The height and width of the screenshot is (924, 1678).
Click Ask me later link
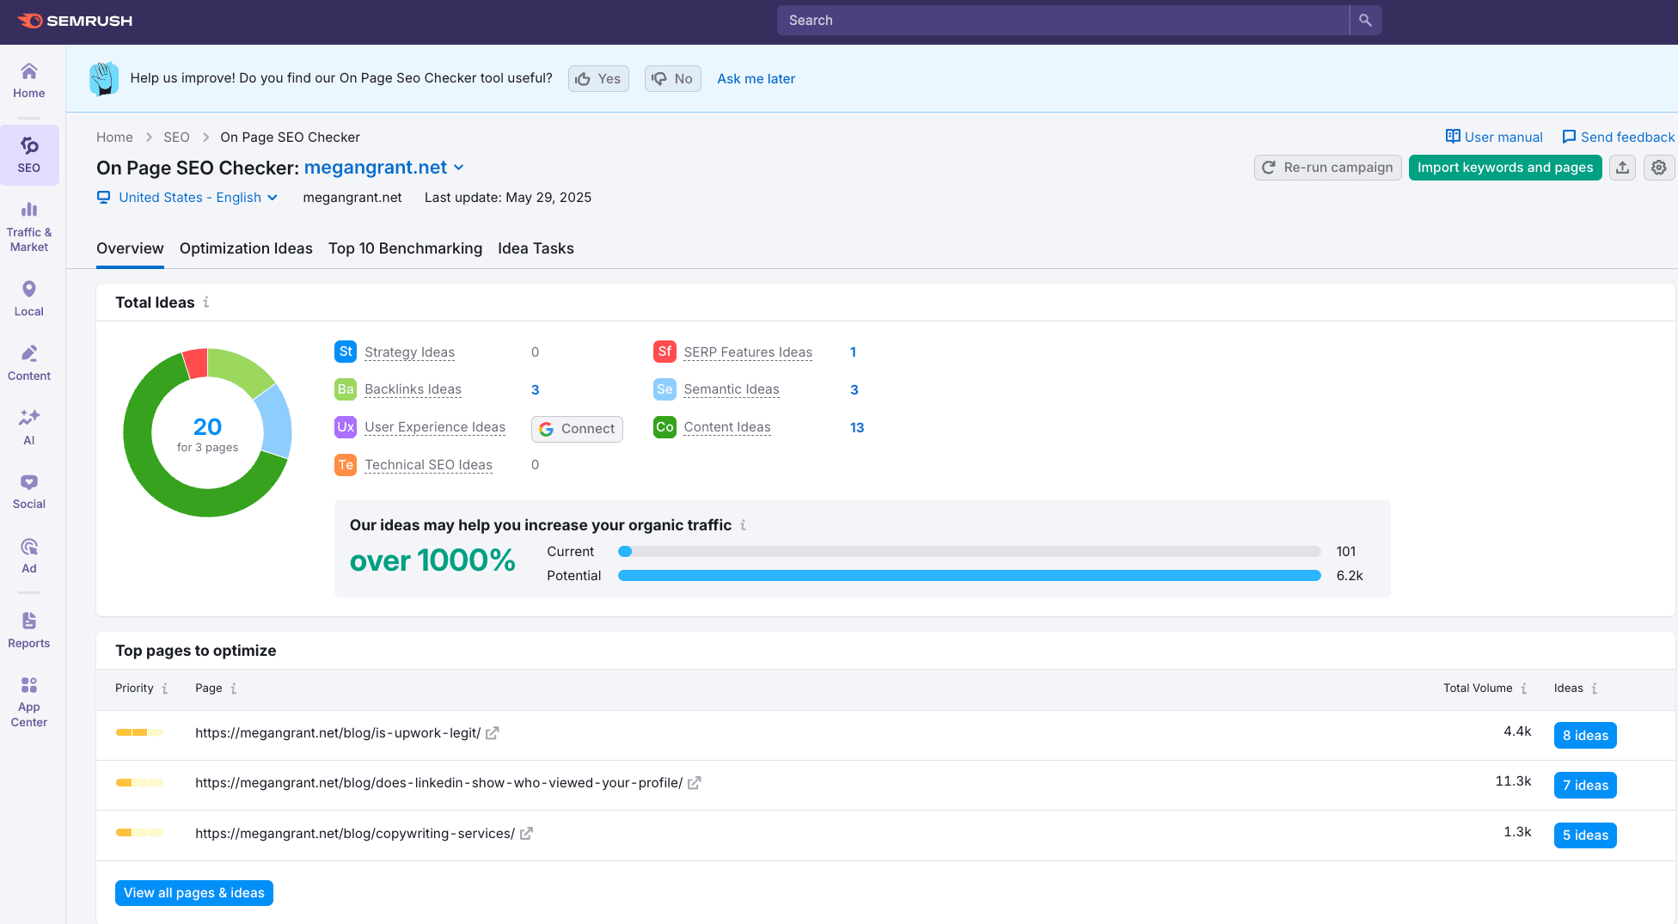(x=756, y=79)
